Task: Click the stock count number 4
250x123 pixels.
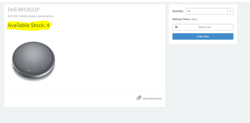Action: (x=48, y=25)
